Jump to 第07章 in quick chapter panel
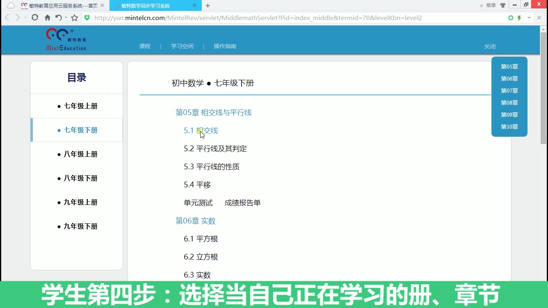Screen dimensions: 548x308 coord(509,91)
